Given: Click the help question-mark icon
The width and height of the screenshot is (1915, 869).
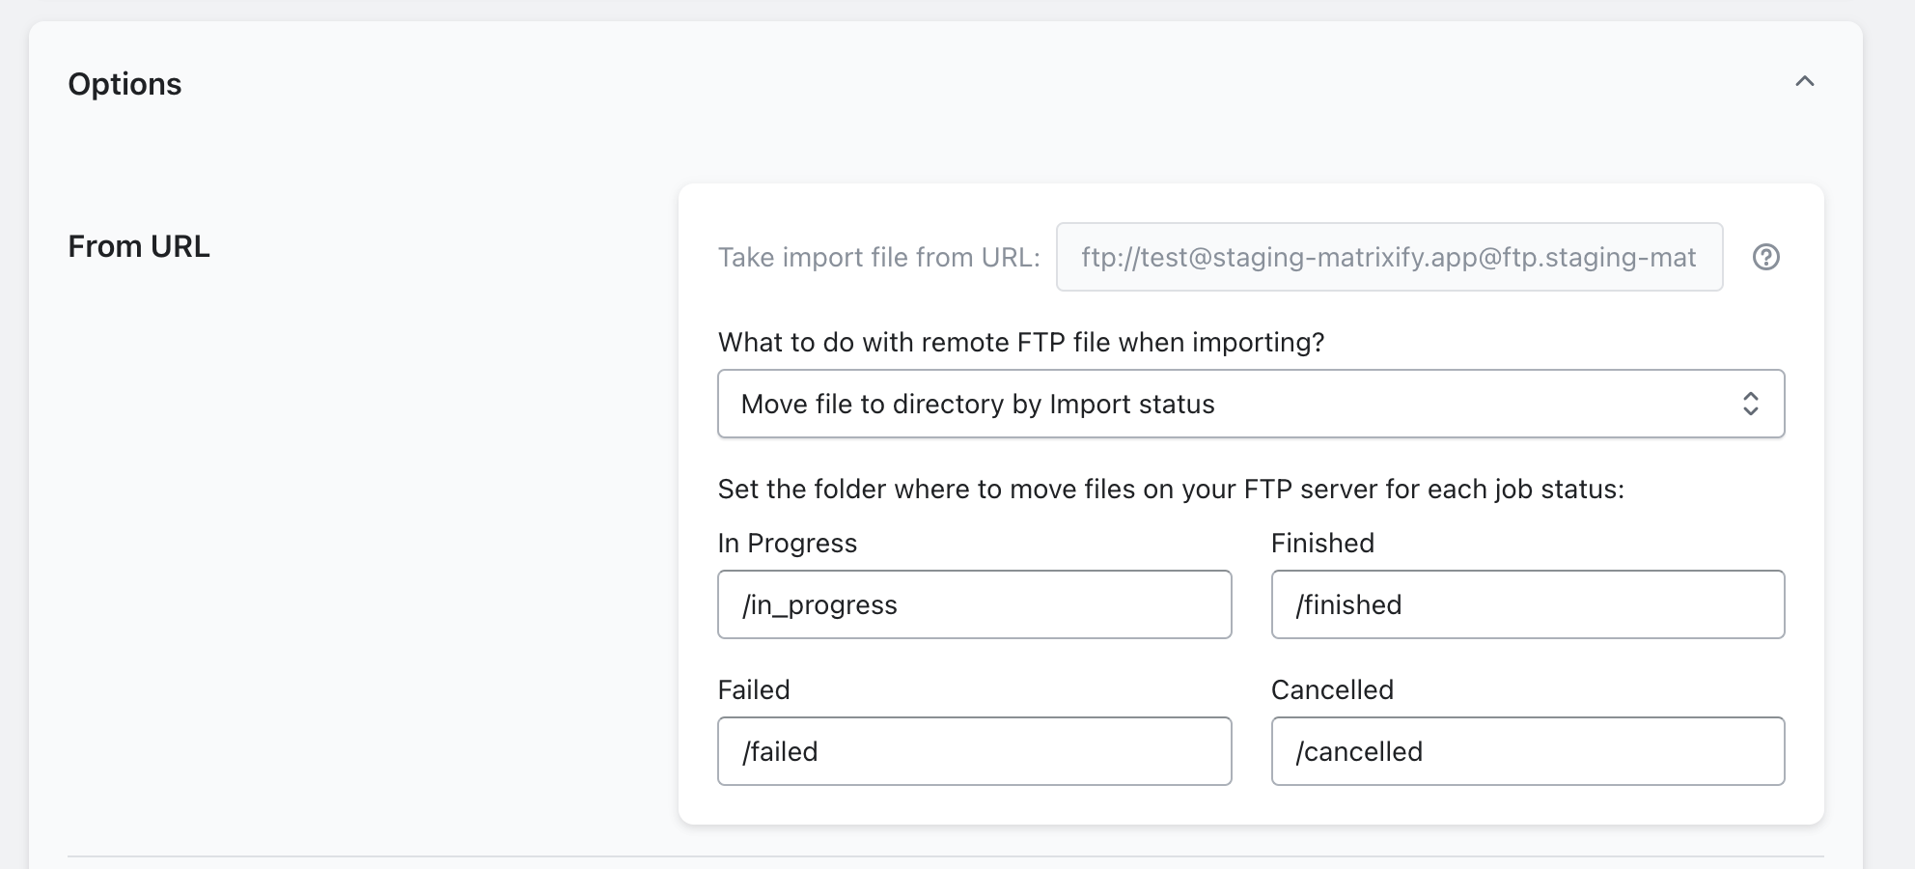Looking at the screenshot, I should tap(1765, 257).
